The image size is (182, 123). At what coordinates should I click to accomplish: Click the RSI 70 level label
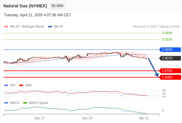[x=164, y=90]
